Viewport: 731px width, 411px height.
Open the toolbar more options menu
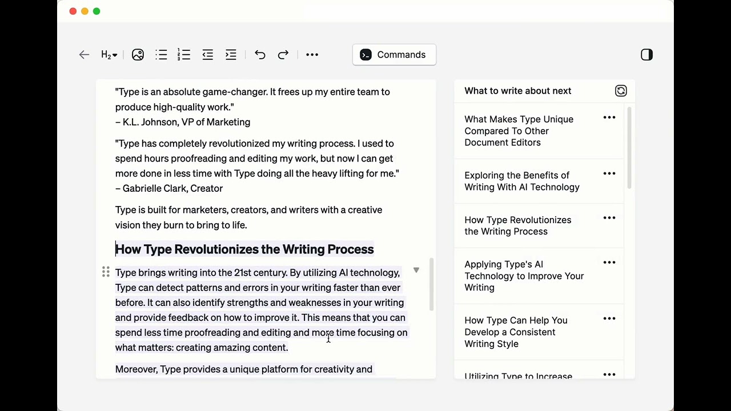(312, 55)
